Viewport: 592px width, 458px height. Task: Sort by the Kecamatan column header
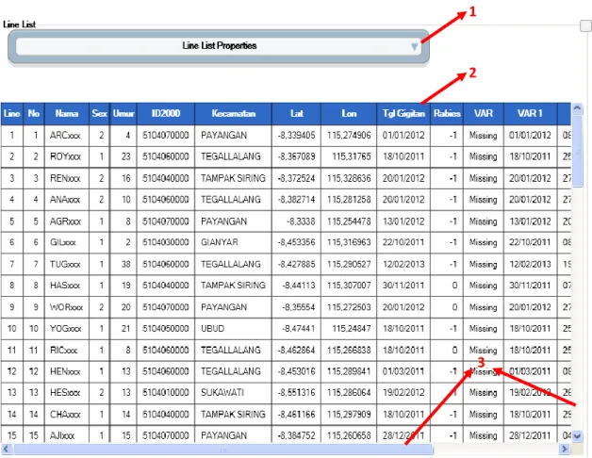tap(234, 113)
